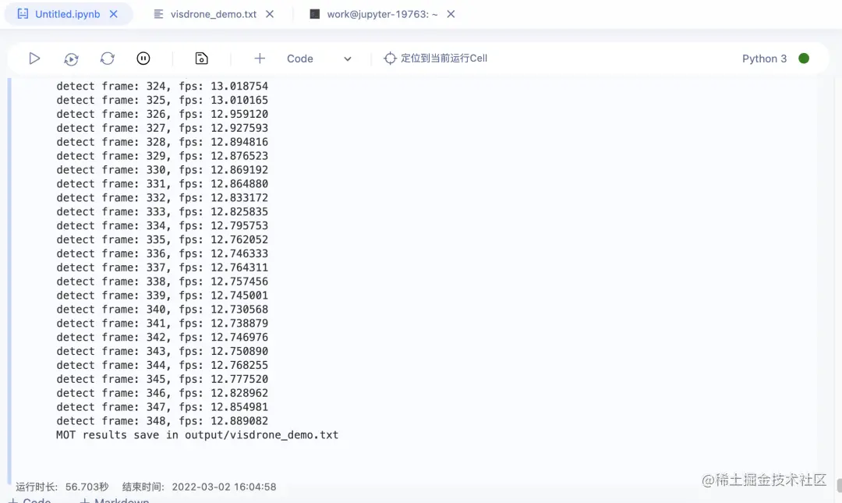The width and height of the screenshot is (842, 503).
Task: Click the output line for frame 333
Action: tap(161, 212)
